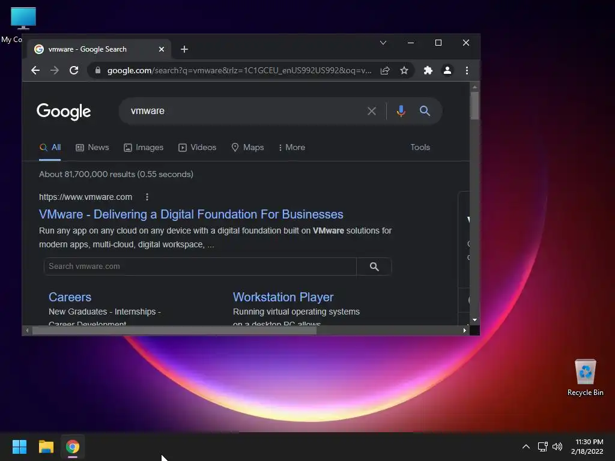Open Chrome's three-dot menu
The width and height of the screenshot is (615, 461).
pyautogui.click(x=467, y=71)
